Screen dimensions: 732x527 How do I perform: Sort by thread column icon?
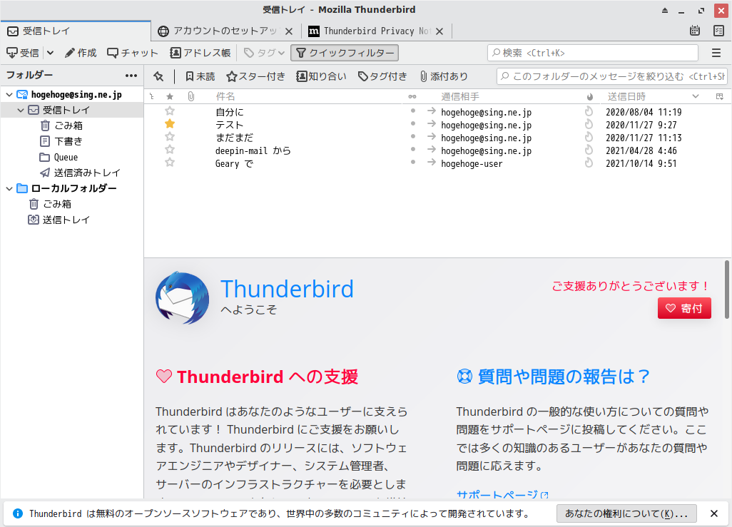[x=152, y=96]
